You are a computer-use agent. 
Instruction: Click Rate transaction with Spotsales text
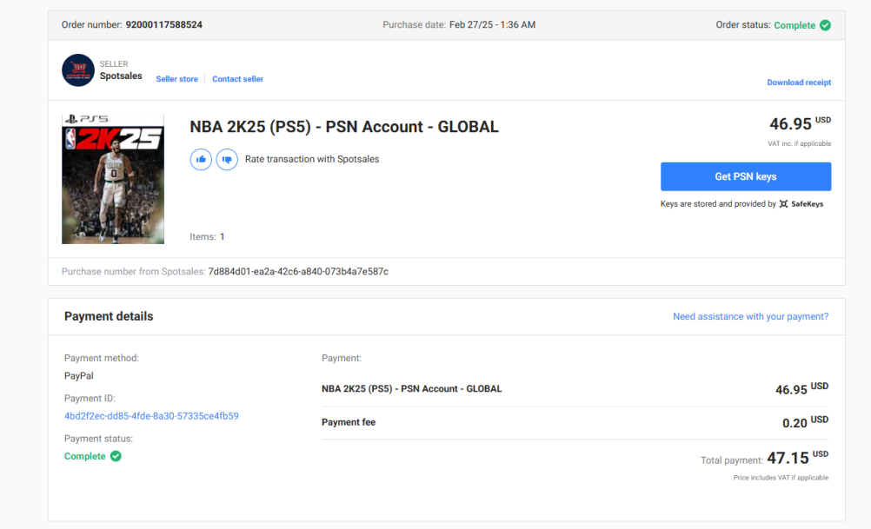pos(311,159)
